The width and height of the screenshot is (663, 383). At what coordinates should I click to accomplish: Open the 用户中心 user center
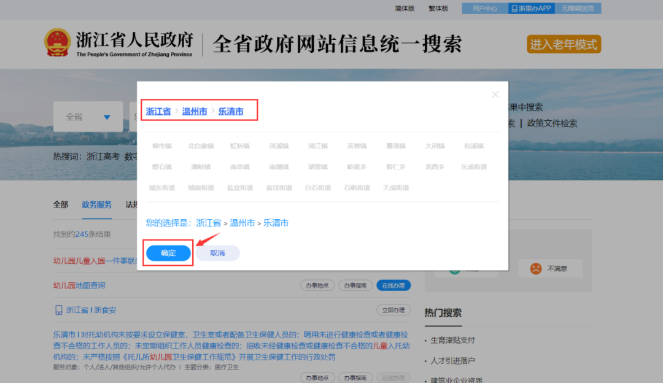484,9
